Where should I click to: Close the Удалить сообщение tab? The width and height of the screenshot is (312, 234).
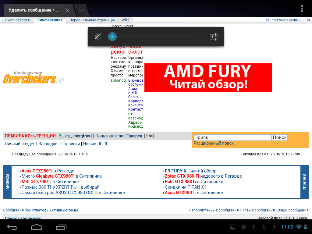coord(67,10)
